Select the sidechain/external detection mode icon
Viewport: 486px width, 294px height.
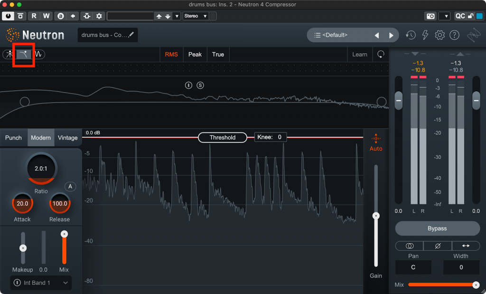(9, 54)
